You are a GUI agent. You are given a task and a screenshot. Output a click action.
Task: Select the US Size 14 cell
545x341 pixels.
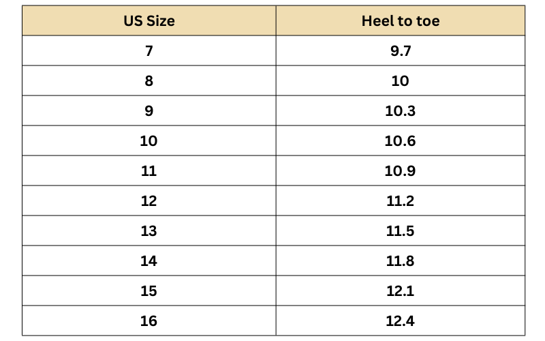[x=149, y=261]
